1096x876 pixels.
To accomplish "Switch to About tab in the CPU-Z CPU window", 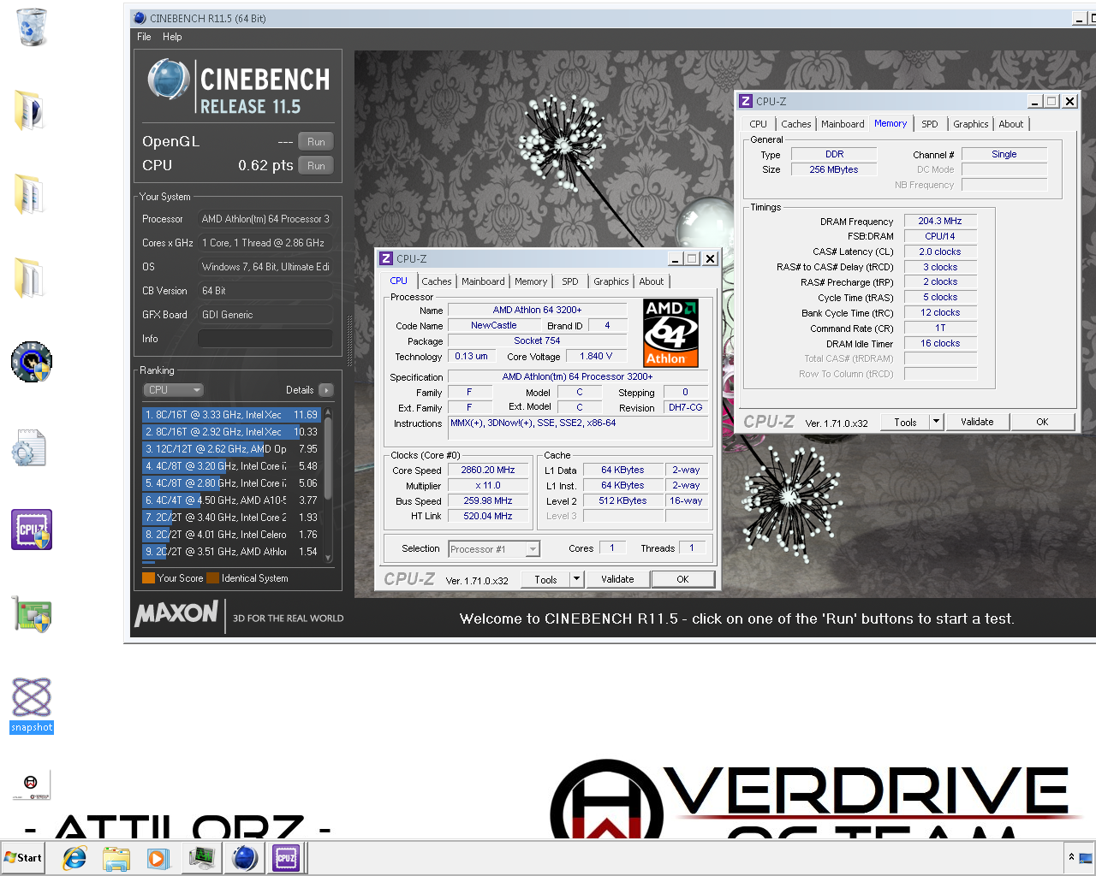I will pyautogui.click(x=652, y=281).
